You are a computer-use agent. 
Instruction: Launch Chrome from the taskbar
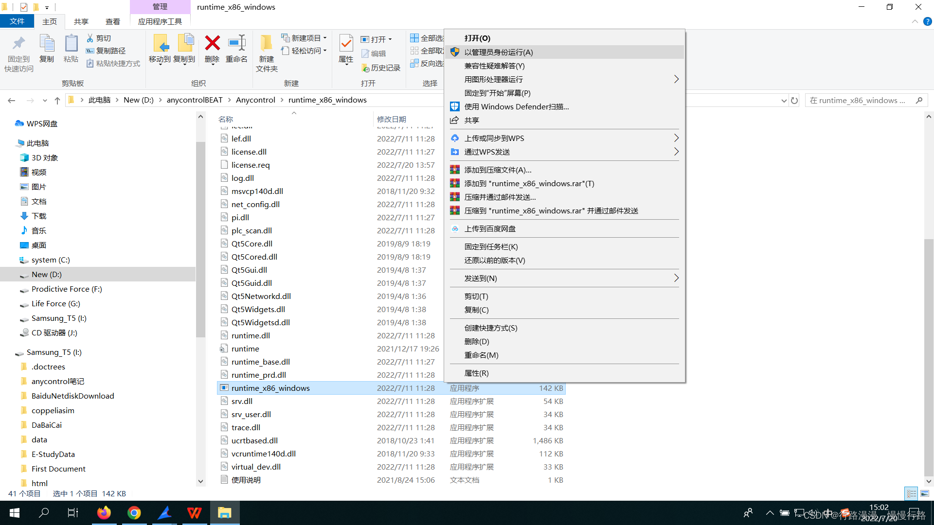[134, 513]
